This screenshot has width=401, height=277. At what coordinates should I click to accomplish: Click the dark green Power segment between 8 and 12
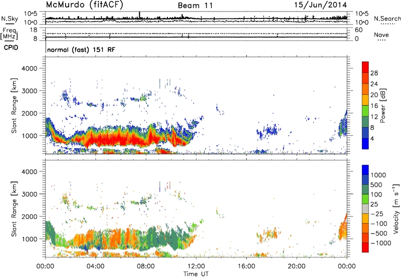coord(365,122)
